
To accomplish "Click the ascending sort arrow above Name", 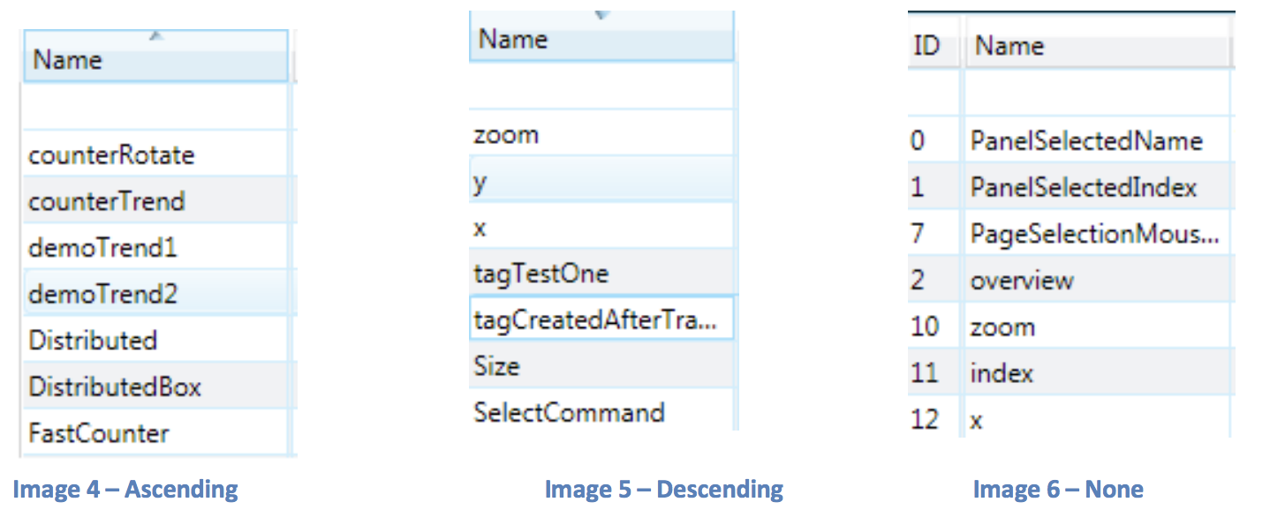I will click(x=156, y=36).
